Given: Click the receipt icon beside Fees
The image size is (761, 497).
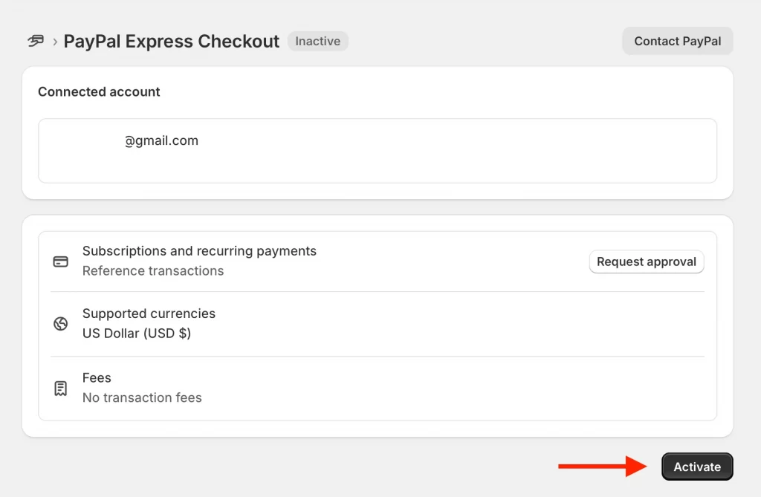Looking at the screenshot, I should (x=61, y=389).
